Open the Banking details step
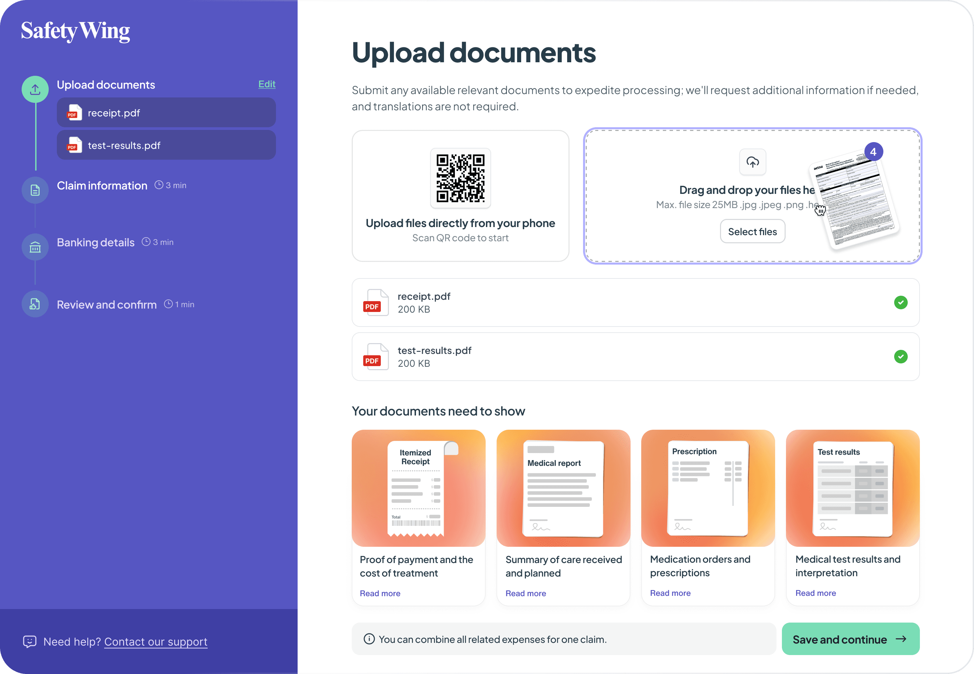 click(x=96, y=242)
